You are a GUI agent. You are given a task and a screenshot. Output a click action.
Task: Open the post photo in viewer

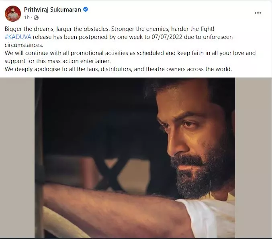click(135, 157)
